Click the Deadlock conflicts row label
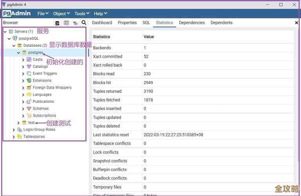The image size is (301, 196). tap(110, 178)
